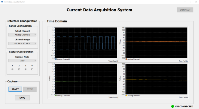Click the yellow Analog Channel 4 legend marker
199x109 pixels.
click(126, 96)
